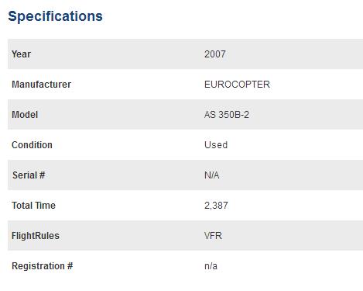Select the Serial # label
The height and width of the screenshot is (291, 363).
29,175
